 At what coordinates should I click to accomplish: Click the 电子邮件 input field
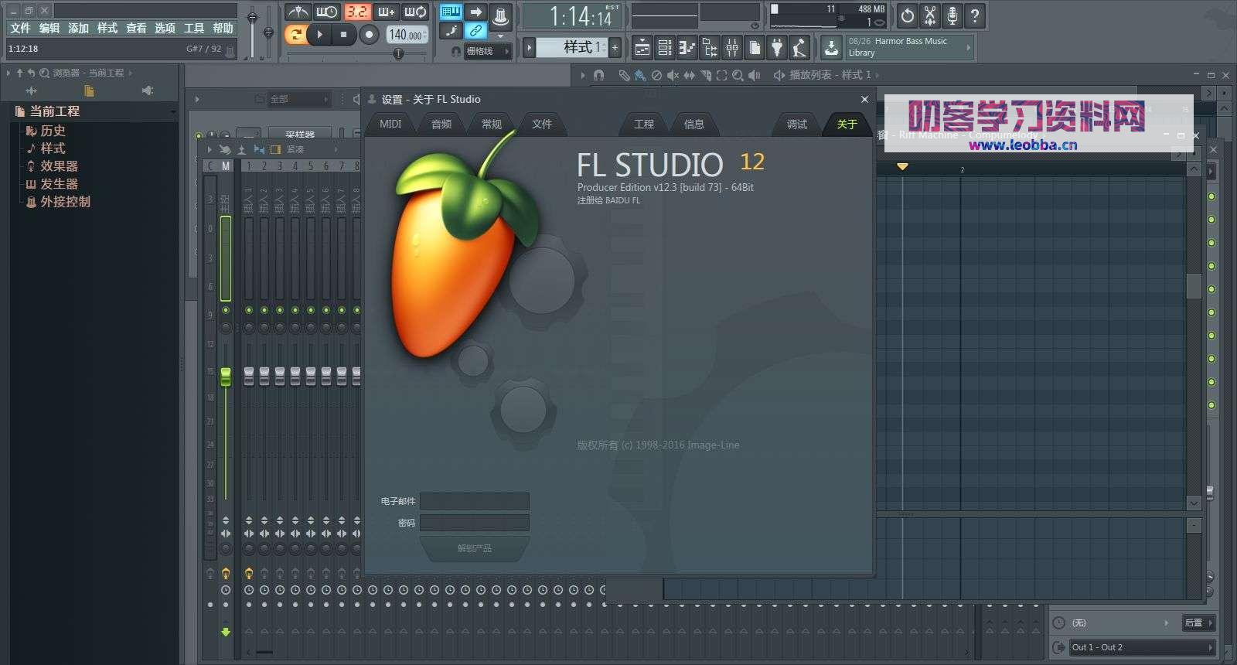(475, 501)
